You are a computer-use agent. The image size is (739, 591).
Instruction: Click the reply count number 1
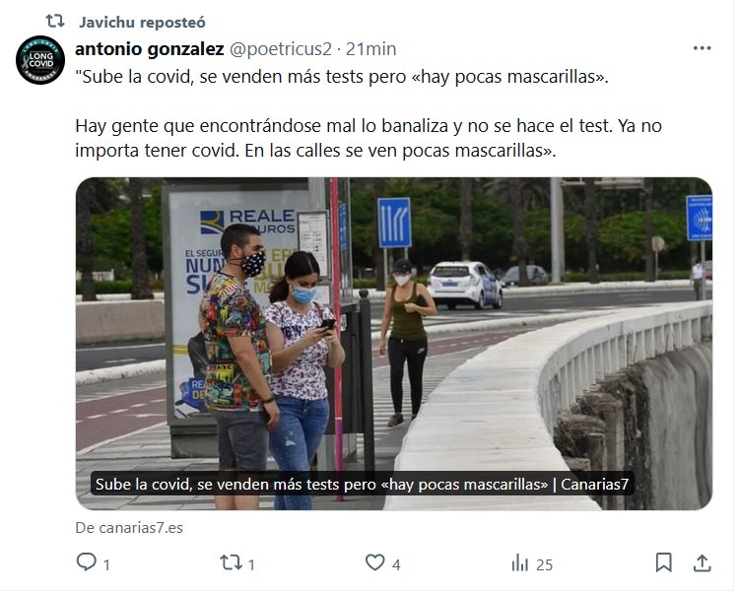point(106,564)
